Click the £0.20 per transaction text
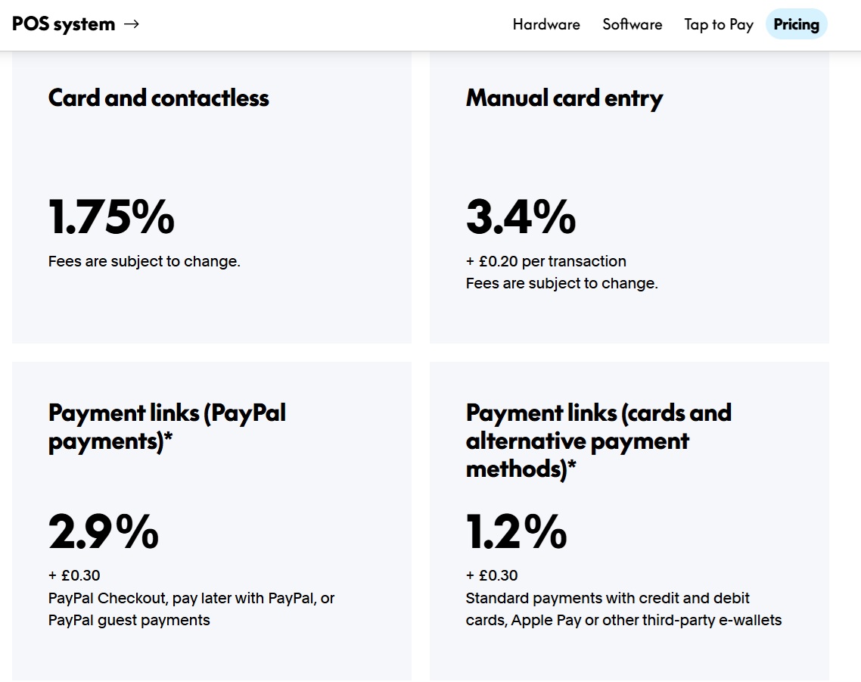Viewport: 861px width, 682px height. click(546, 261)
